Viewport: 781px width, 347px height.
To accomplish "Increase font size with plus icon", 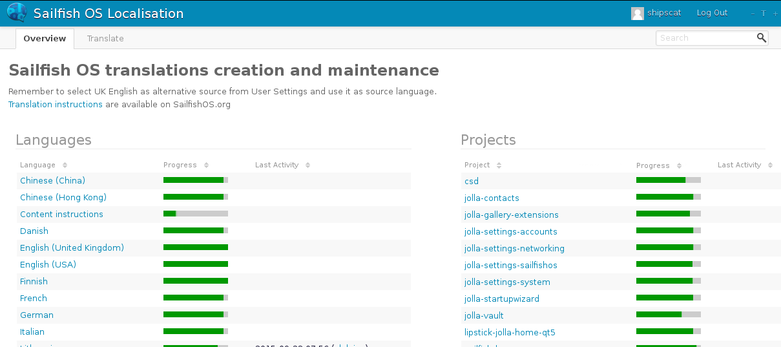I will click(x=775, y=14).
